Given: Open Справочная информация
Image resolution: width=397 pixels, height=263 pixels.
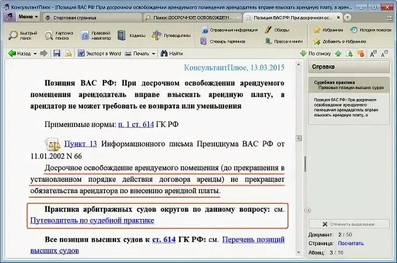Looking at the screenshot, I should (229, 30).
